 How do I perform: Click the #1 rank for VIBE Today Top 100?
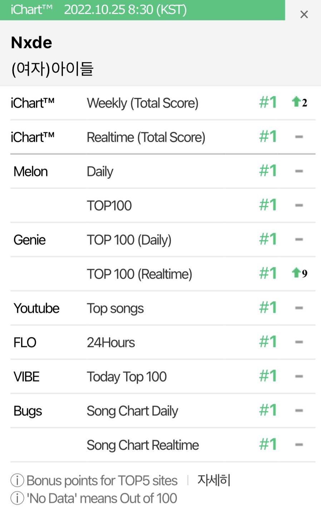pyautogui.click(x=268, y=376)
